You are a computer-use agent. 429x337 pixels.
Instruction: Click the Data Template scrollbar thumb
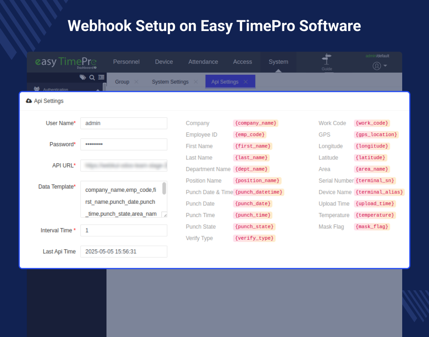click(x=164, y=188)
